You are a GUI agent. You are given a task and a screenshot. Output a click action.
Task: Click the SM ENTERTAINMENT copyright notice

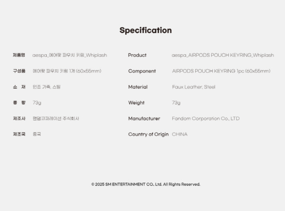146,185
